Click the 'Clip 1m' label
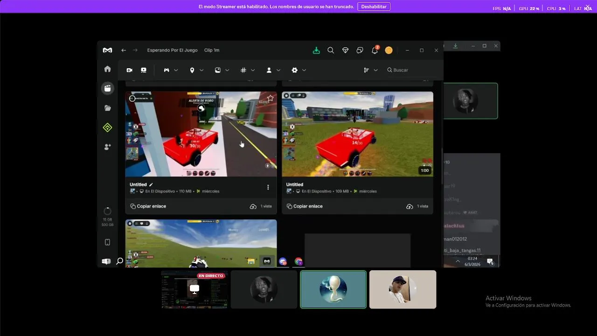Viewport: 597px width, 336px height. pyautogui.click(x=212, y=50)
